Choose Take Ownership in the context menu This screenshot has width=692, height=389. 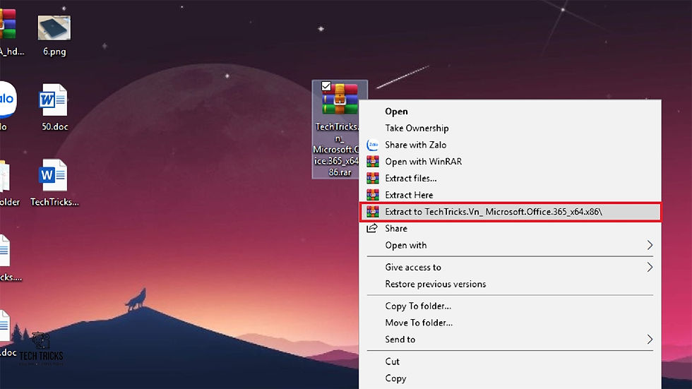coord(510,128)
